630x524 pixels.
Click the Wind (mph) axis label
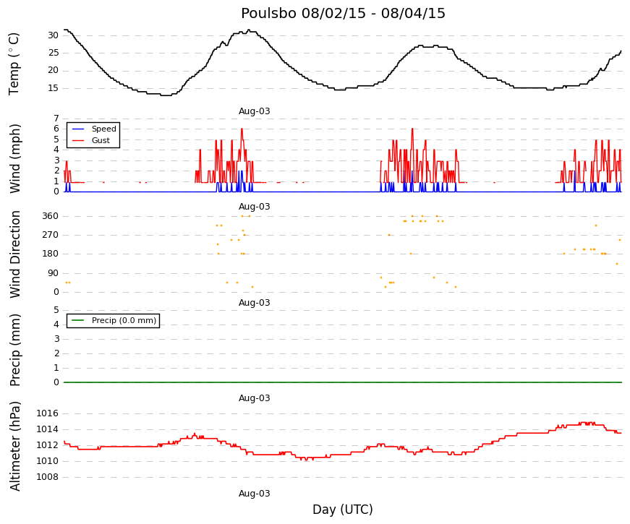point(14,158)
